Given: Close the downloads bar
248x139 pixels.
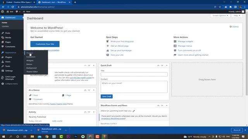Looking at the screenshot, I should [x=245, y=130].
